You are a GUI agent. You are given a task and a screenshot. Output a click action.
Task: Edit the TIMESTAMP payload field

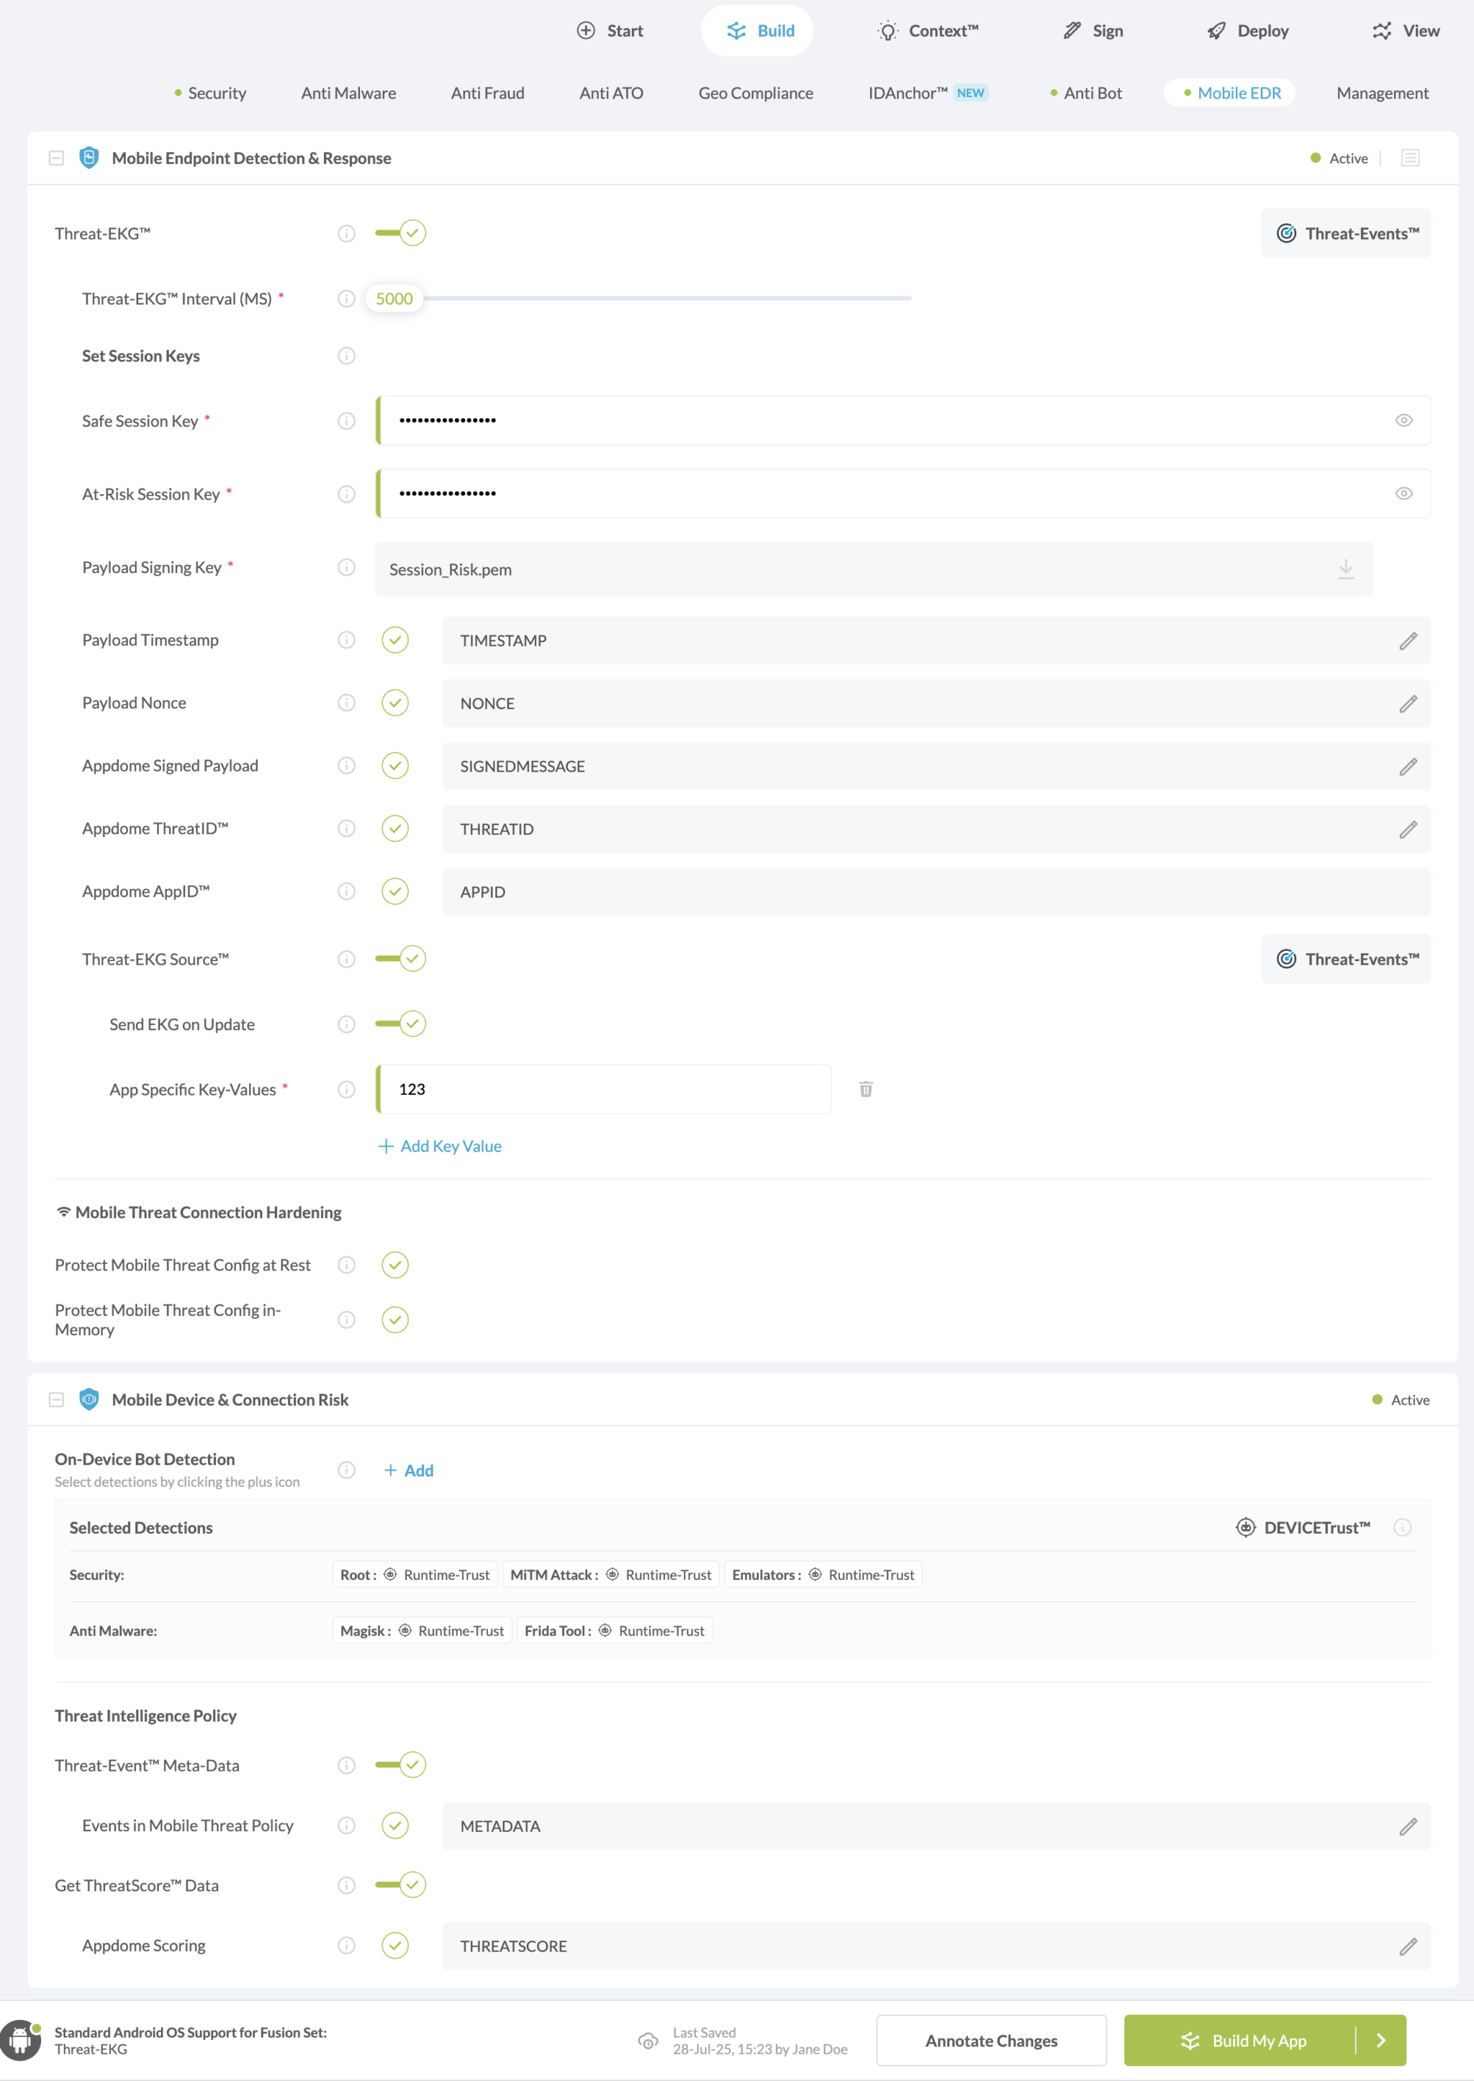pos(1409,640)
